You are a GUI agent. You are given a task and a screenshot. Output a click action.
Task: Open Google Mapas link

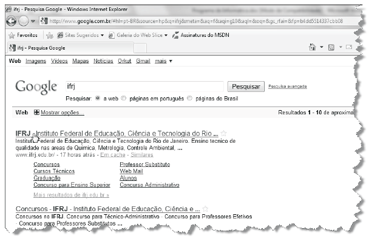point(81,61)
